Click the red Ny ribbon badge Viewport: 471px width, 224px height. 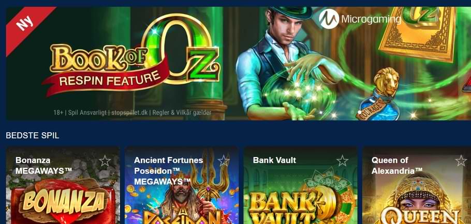click(x=26, y=25)
